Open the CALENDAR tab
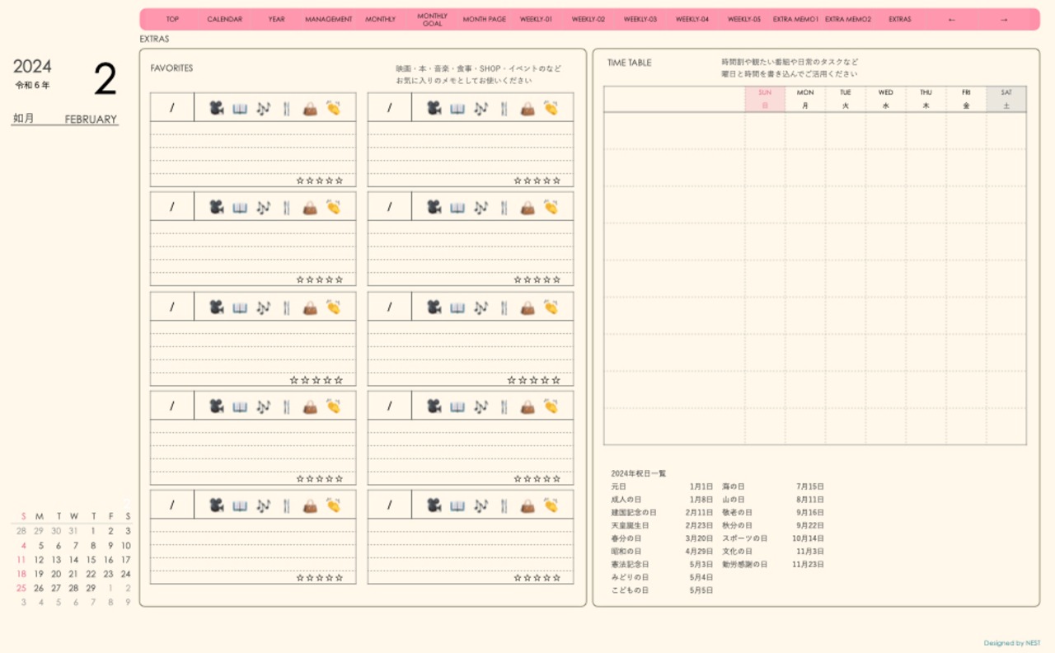1055x653 pixels. tap(224, 19)
